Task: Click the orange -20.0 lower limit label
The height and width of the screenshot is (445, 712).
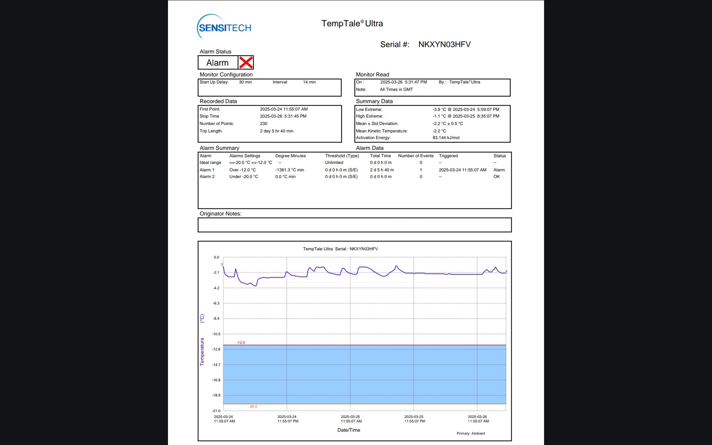Action: (x=253, y=406)
